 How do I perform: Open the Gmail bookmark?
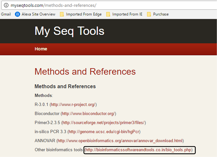(x=6, y=14)
